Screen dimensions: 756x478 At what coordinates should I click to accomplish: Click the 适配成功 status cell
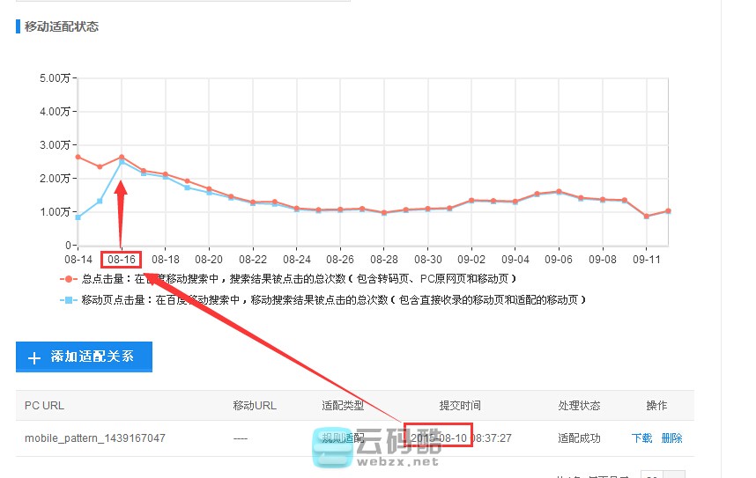(579, 438)
